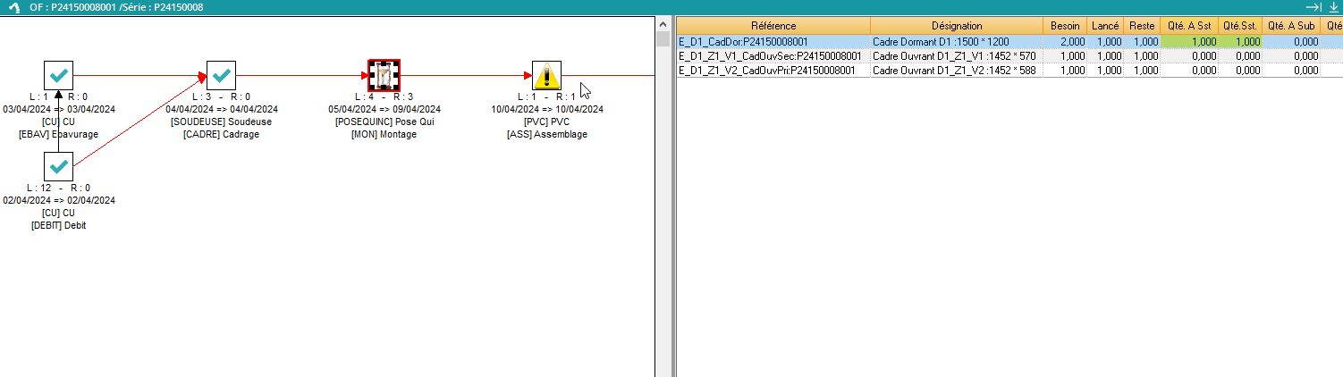
Task: Select row E_D1_Z1_V1_CadOuvSec reference
Action: point(770,55)
